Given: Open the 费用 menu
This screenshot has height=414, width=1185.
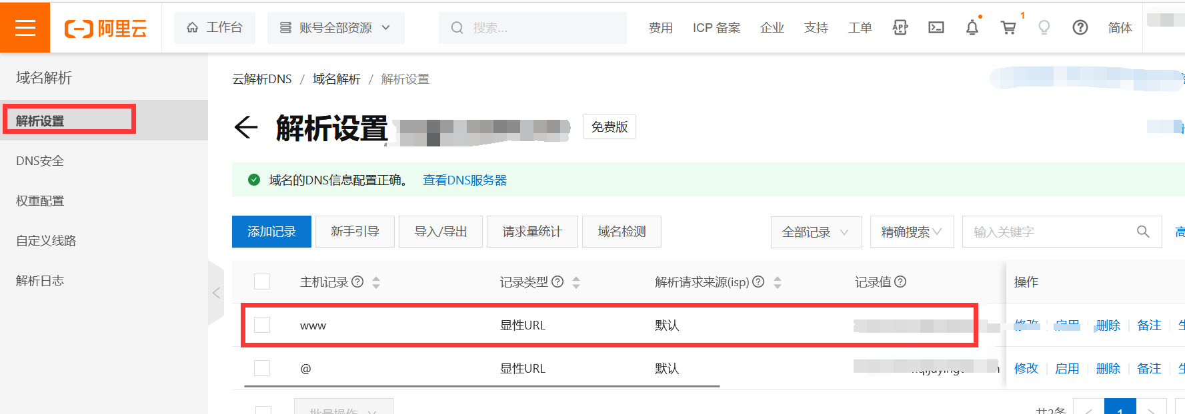Looking at the screenshot, I should (x=660, y=28).
